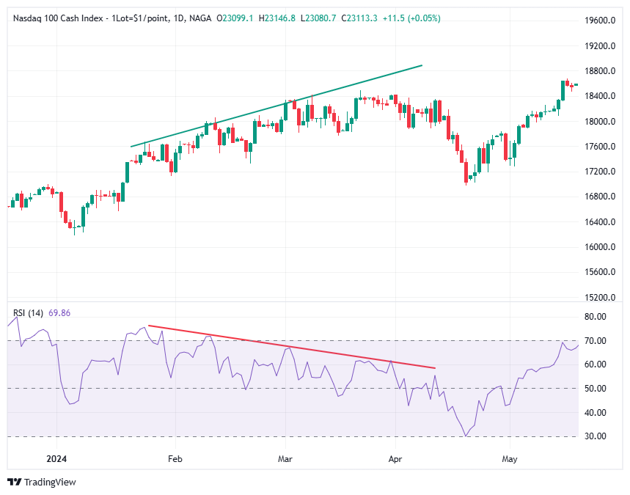Click the RSI (14) indicator label
Viewport: 630px width, 495px height.
click(x=29, y=313)
